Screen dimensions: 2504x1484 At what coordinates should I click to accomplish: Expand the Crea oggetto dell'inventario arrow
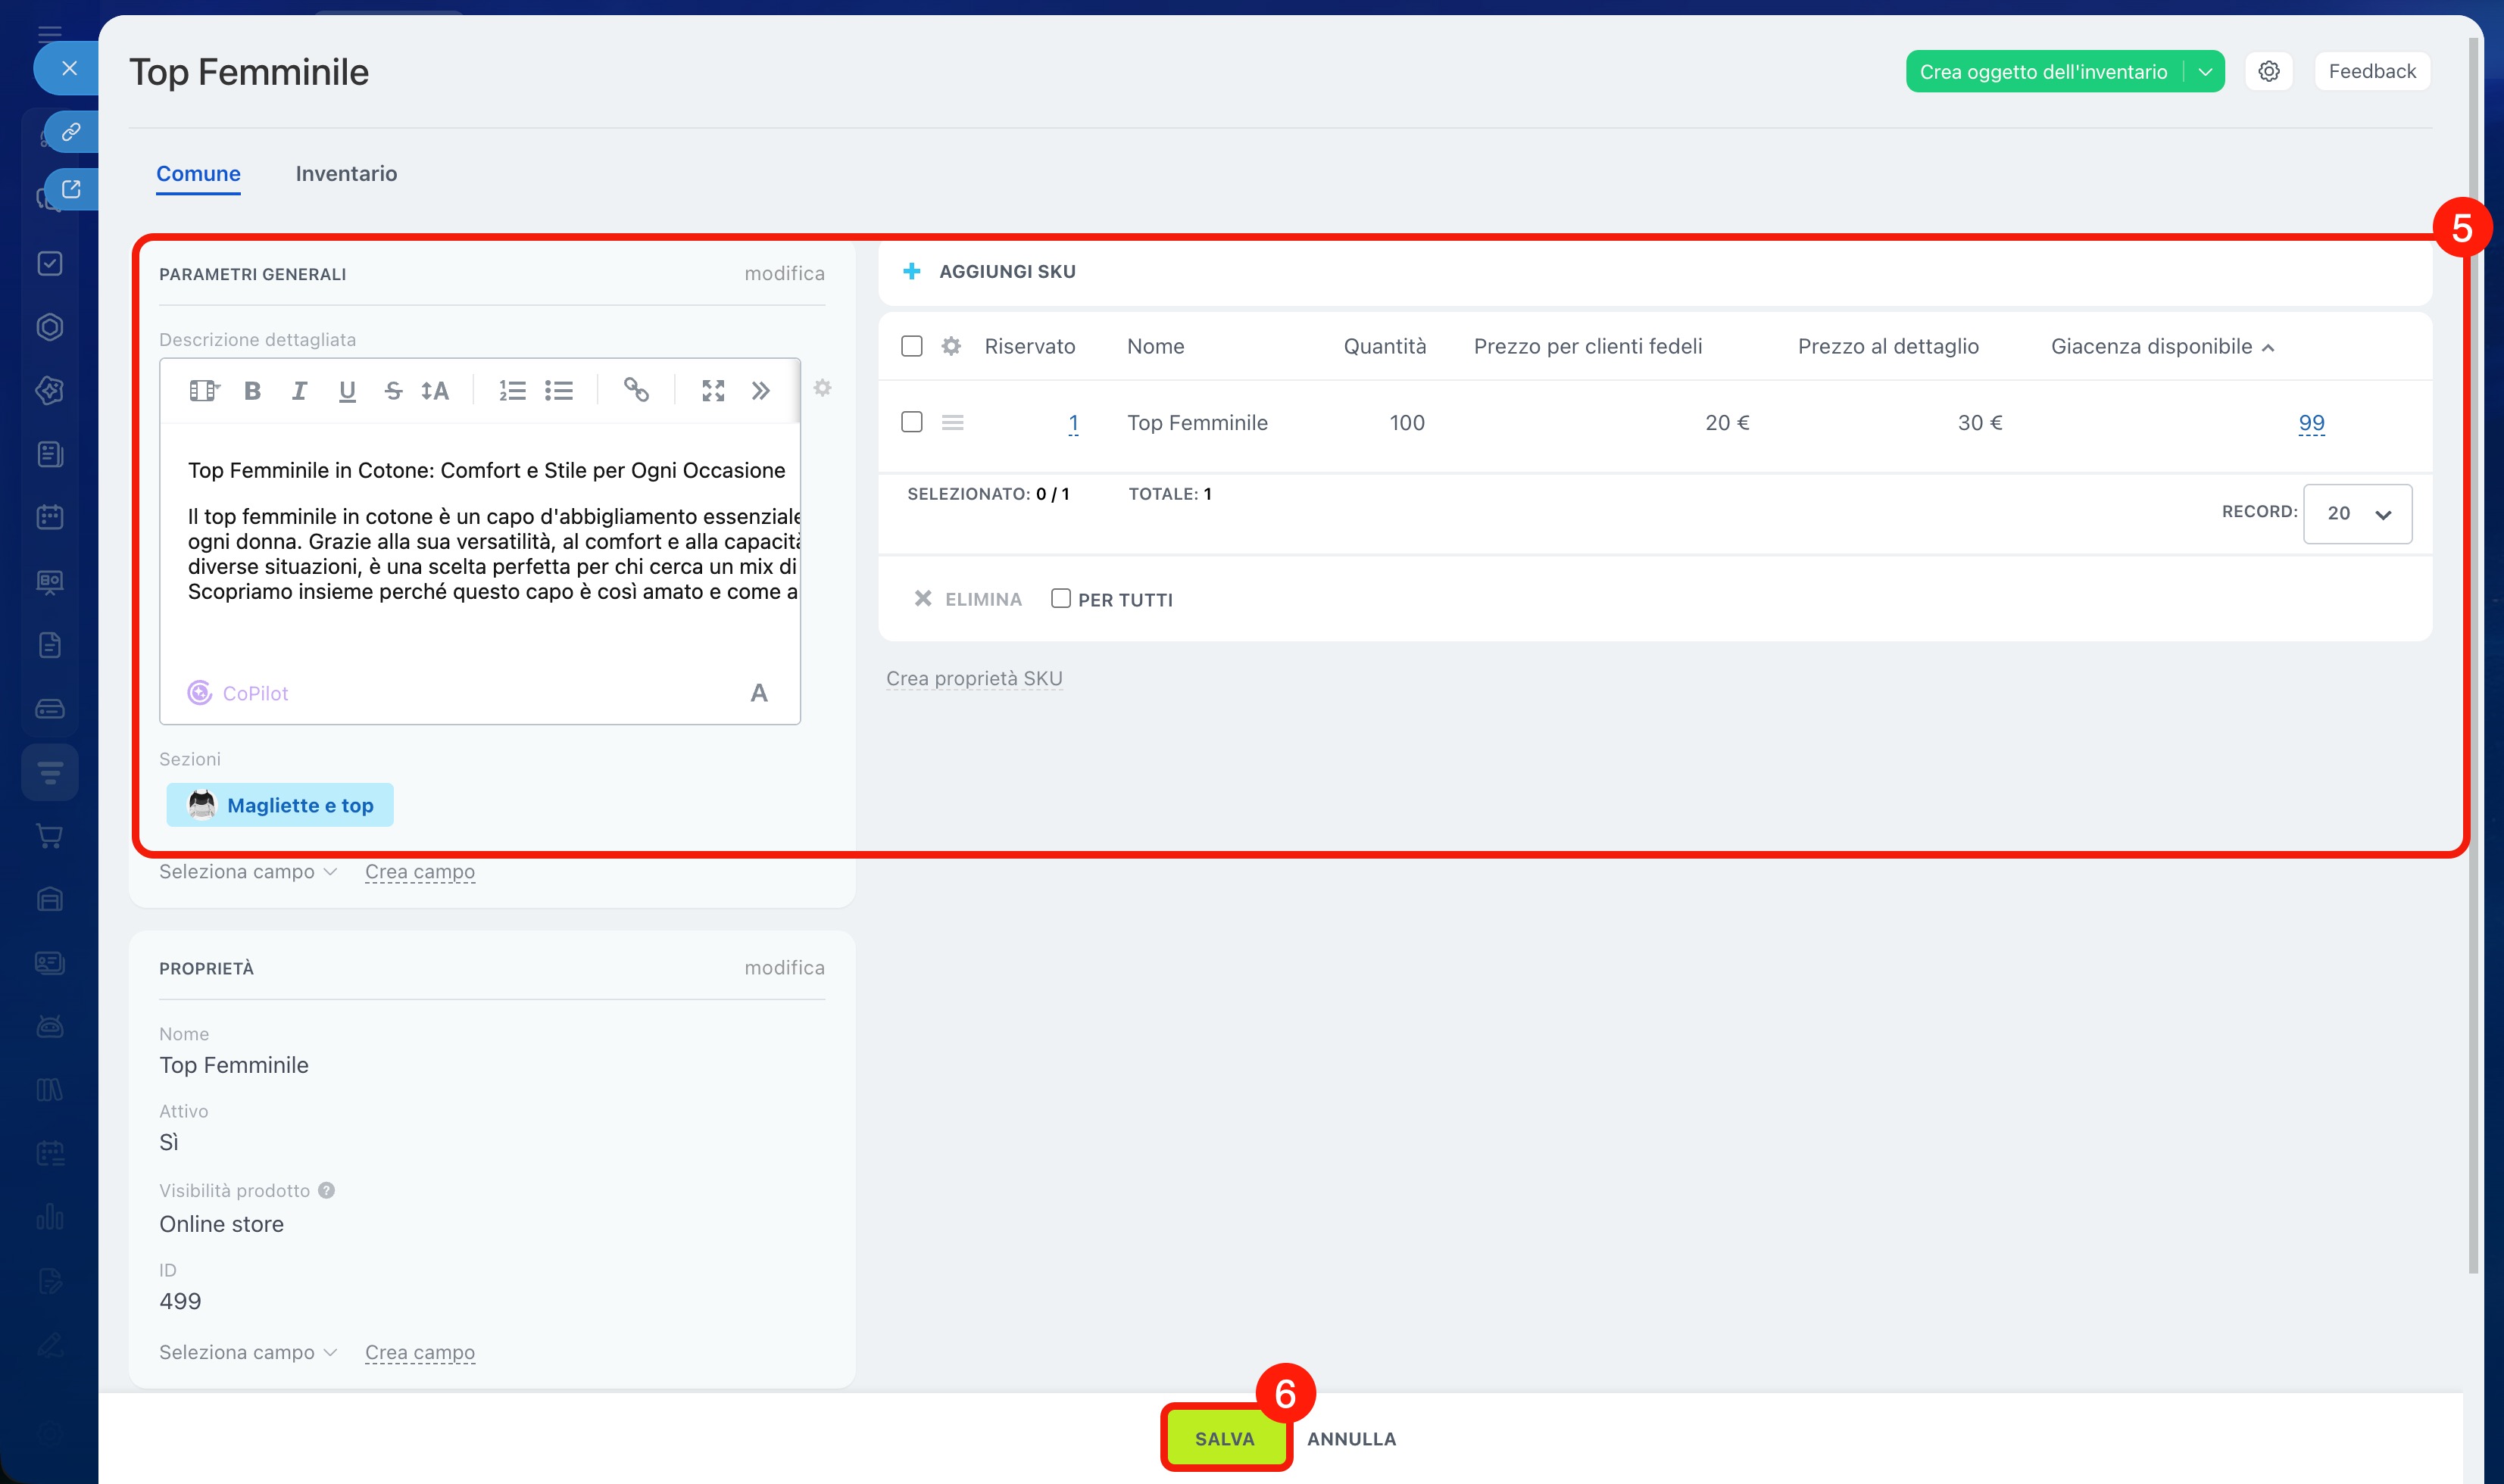point(2205,72)
